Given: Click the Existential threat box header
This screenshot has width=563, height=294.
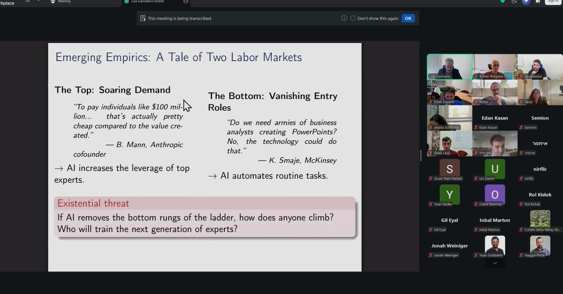Looking at the screenshot, I should pos(204,203).
